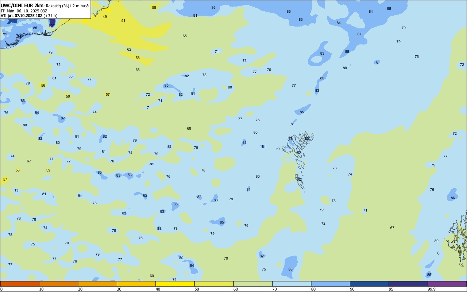Click the '65' humidity value on the map
Screen dimensions: 467x292
pyautogui.click(x=185, y=36)
